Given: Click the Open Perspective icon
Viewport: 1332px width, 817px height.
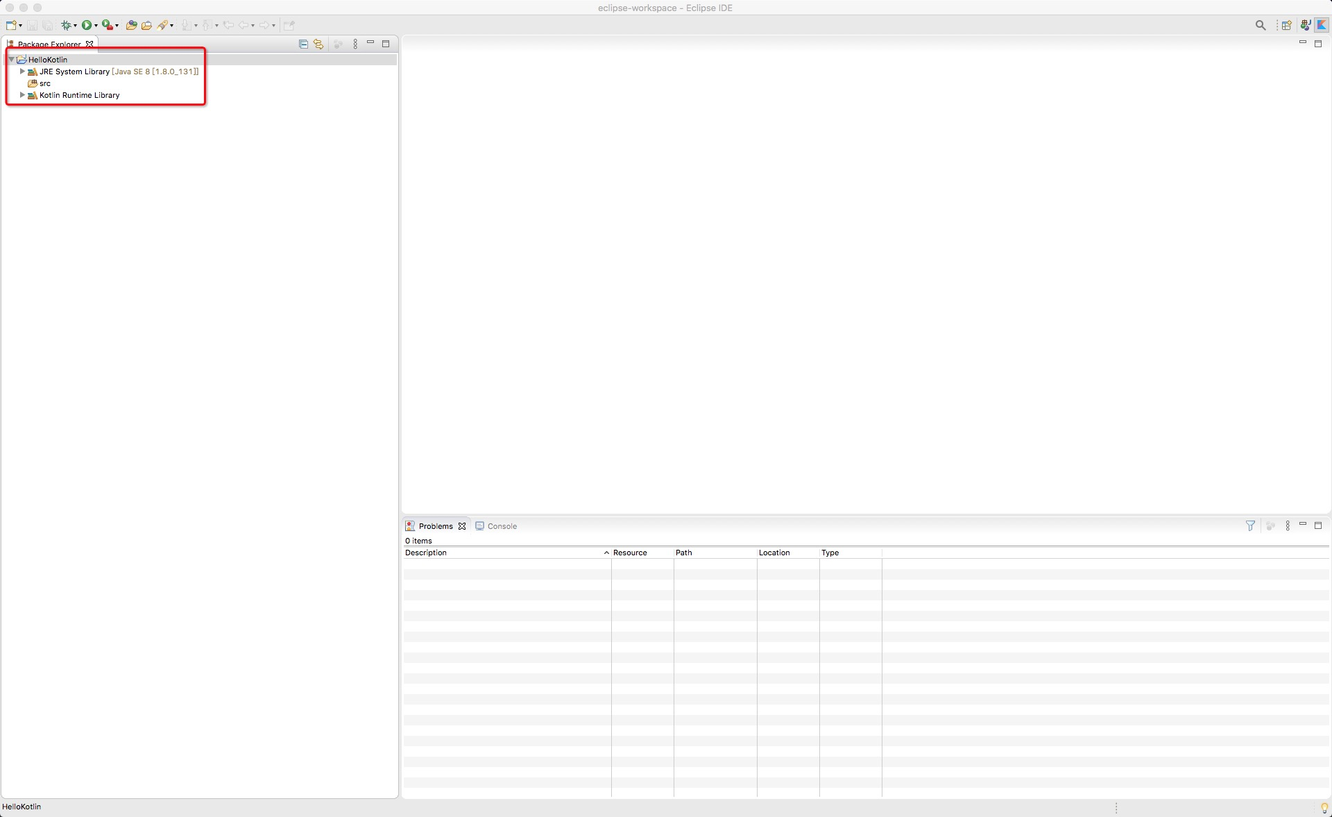Looking at the screenshot, I should coord(1287,25).
